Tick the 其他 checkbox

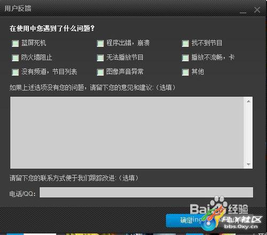click(x=185, y=72)
